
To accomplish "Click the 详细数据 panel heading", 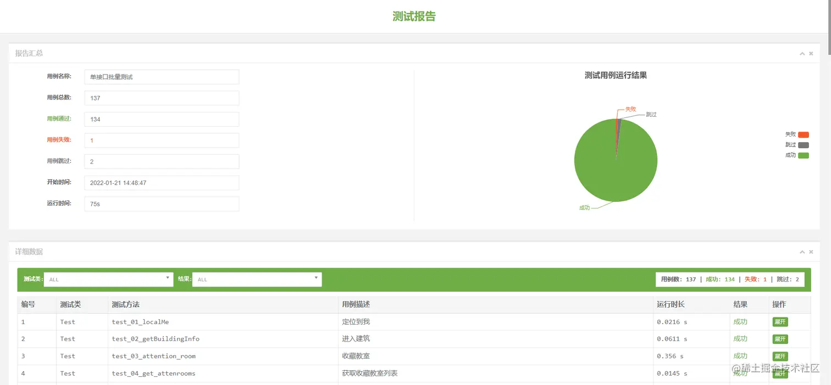I will tap(29, 252).
